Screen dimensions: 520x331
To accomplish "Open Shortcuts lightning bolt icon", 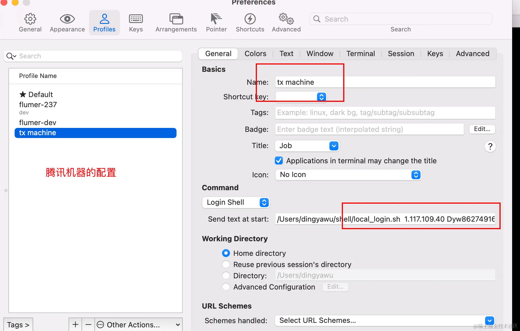I will point(250,19).
